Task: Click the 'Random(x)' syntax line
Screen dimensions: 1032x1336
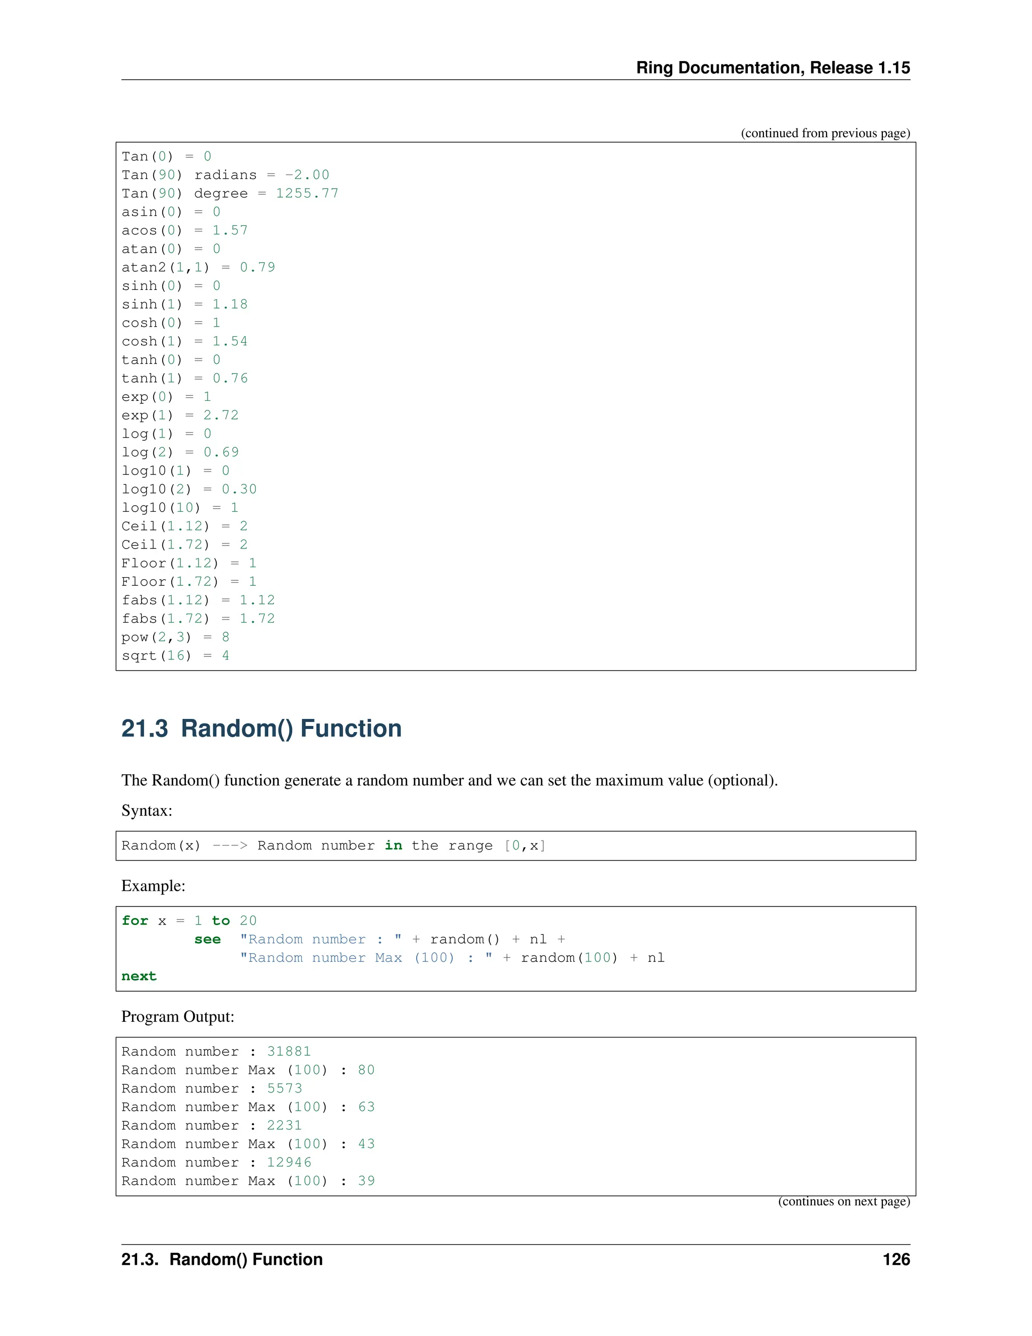Action: tap(333, 845)
